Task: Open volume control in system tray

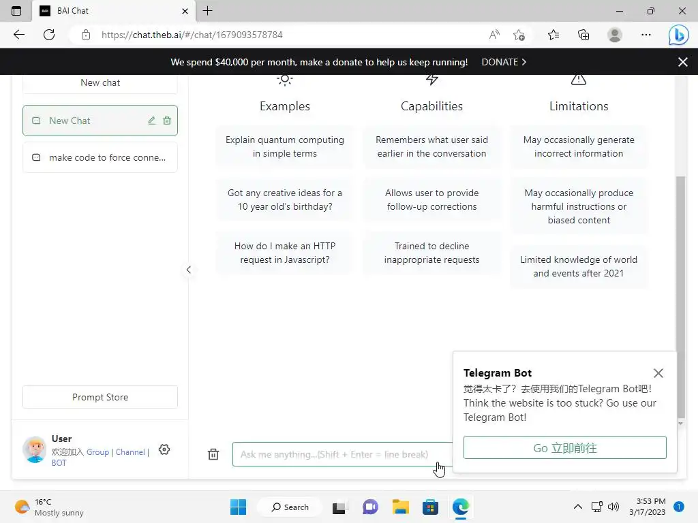Action: pos(613,507)
